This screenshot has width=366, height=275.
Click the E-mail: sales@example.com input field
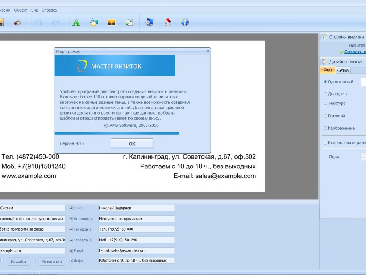136,250
